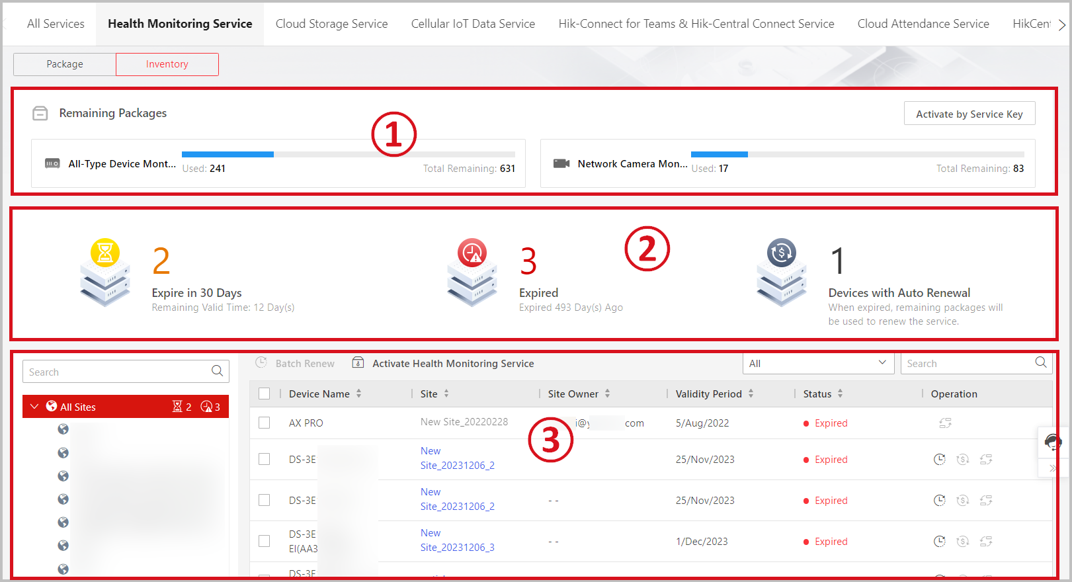Click the globe icon beside All Sites
The width and height of the screenshot is (1072, 582).
pyautogui.click(x=51, y=406)
